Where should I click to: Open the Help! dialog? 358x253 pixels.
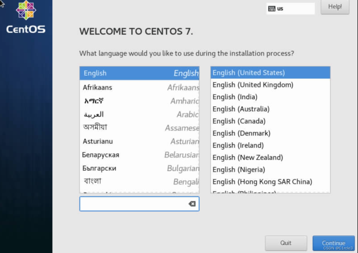(x=335, y=7)
